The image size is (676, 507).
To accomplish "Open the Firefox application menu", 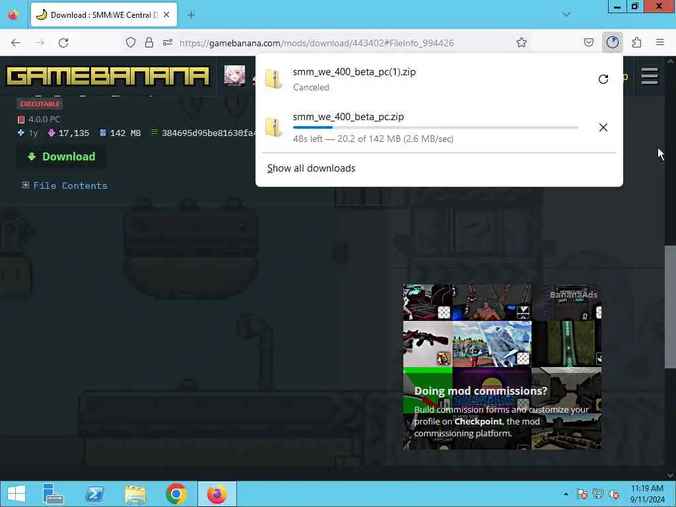I will tap(660, 42).
